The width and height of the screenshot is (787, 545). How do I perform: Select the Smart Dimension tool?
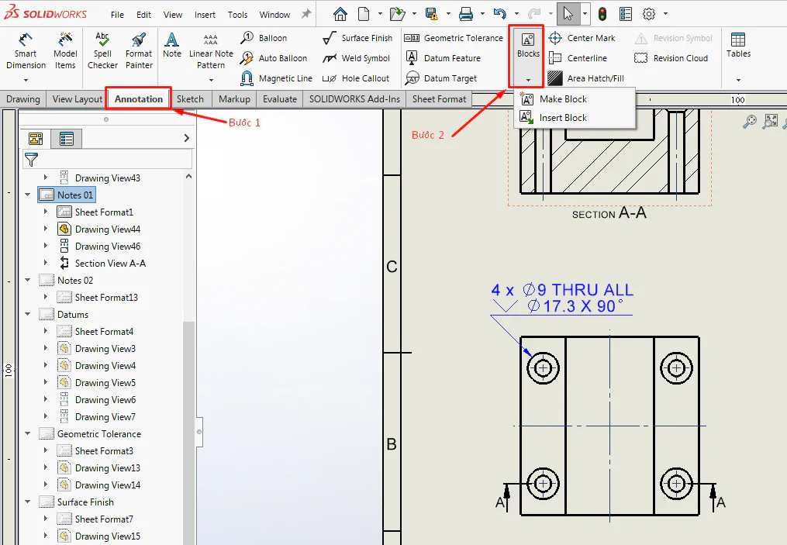(x=26, y=51)
